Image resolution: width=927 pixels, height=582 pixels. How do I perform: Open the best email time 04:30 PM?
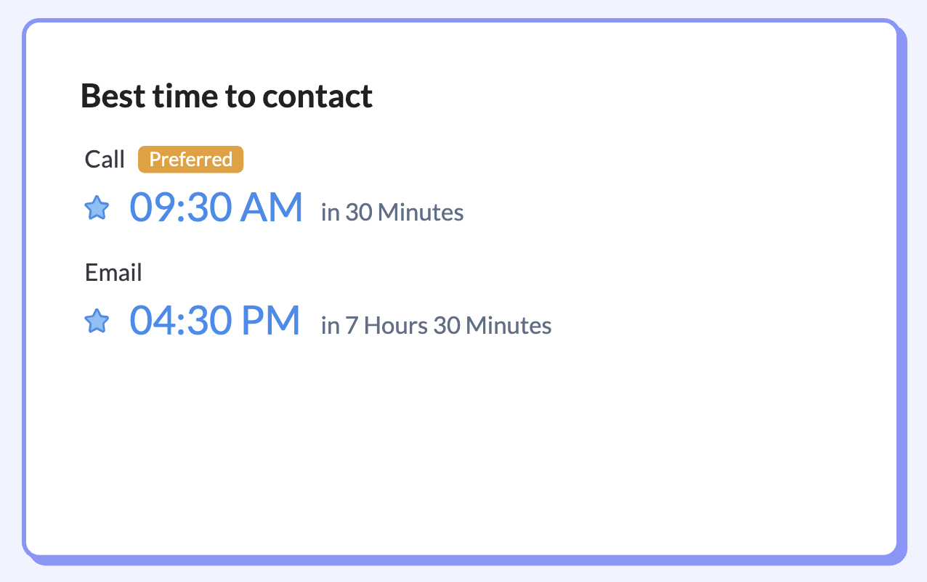214,320
